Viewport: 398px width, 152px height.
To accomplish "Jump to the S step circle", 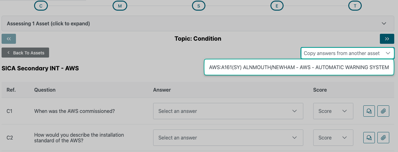I will click(199, 6).
